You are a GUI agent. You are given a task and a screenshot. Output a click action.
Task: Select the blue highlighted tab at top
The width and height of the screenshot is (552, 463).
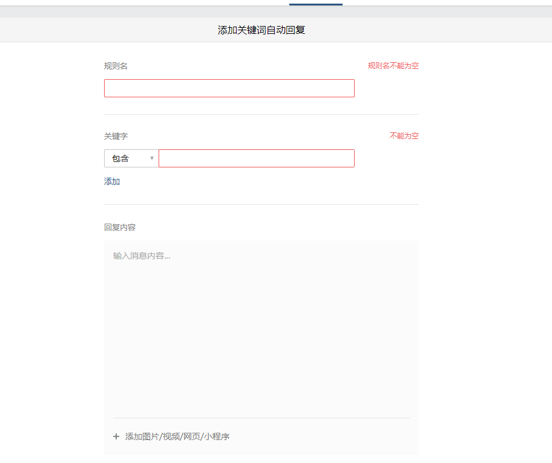315,4
